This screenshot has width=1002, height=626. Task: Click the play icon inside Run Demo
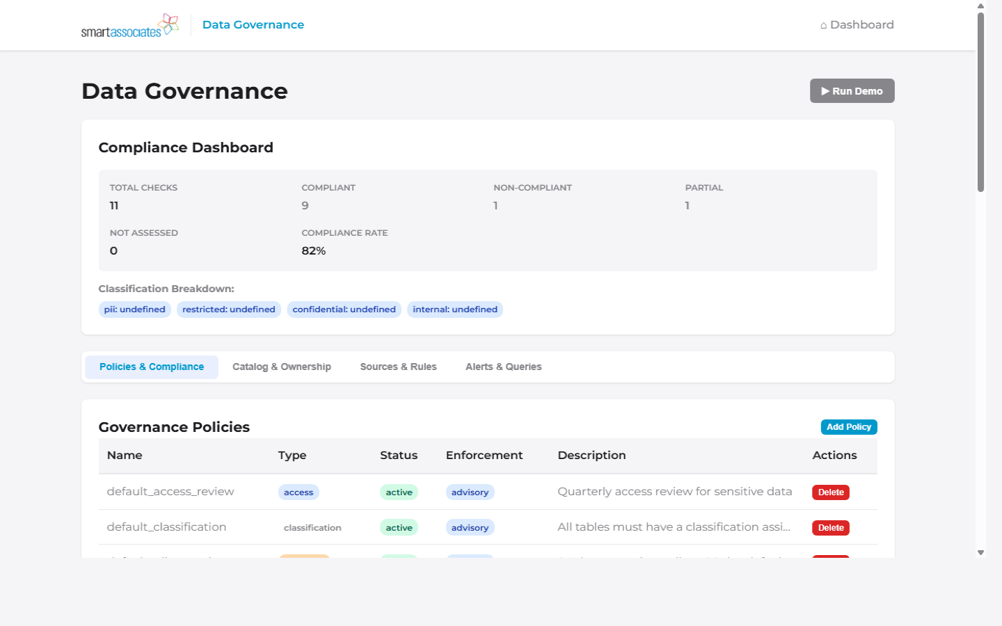coord(825,90)
